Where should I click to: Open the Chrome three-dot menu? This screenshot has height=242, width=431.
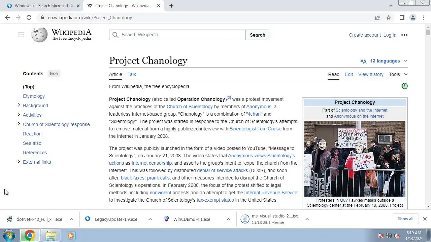coord(424,17)
